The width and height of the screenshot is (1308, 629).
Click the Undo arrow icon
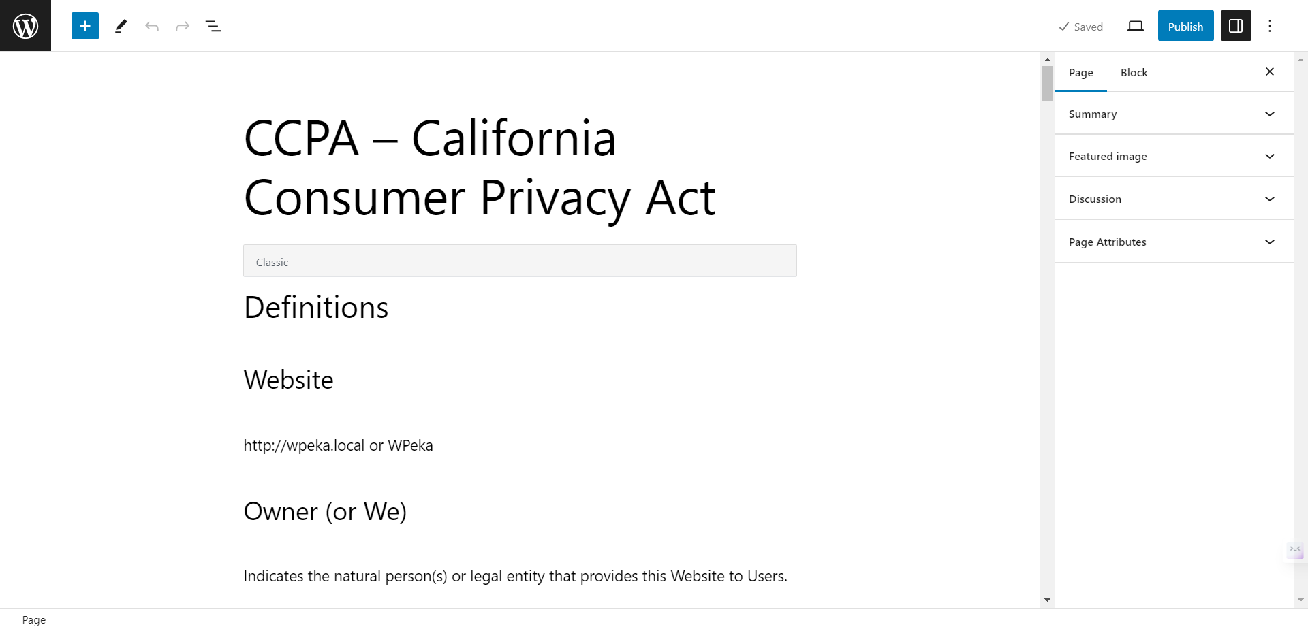click(152, 26)
